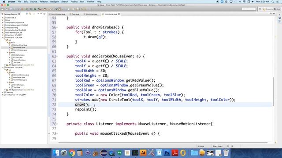Image resolution: width=282 pixels, height=158 pixels.
Task: Open Adobe Photoshop from the Dock
Action: [167, 153]
